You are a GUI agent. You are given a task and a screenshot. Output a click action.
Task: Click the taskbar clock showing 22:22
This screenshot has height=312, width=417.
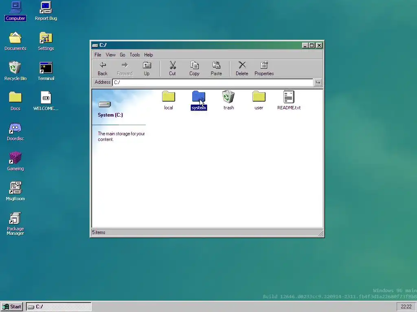click(x=406, y=307)
